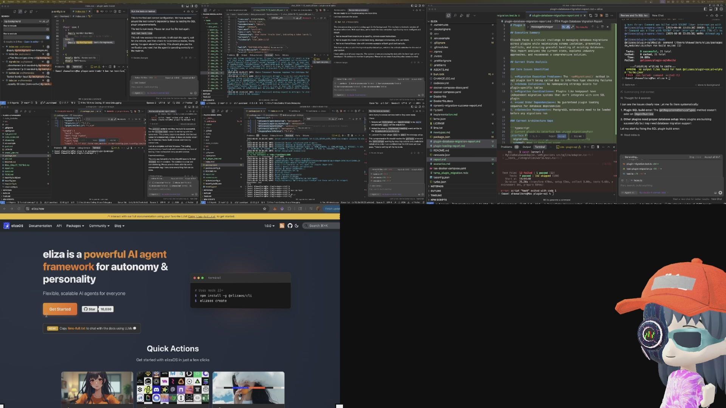Expand the NOTEPADS section
Viewport: 726px width, 408px height.
(x=437, y=186)
